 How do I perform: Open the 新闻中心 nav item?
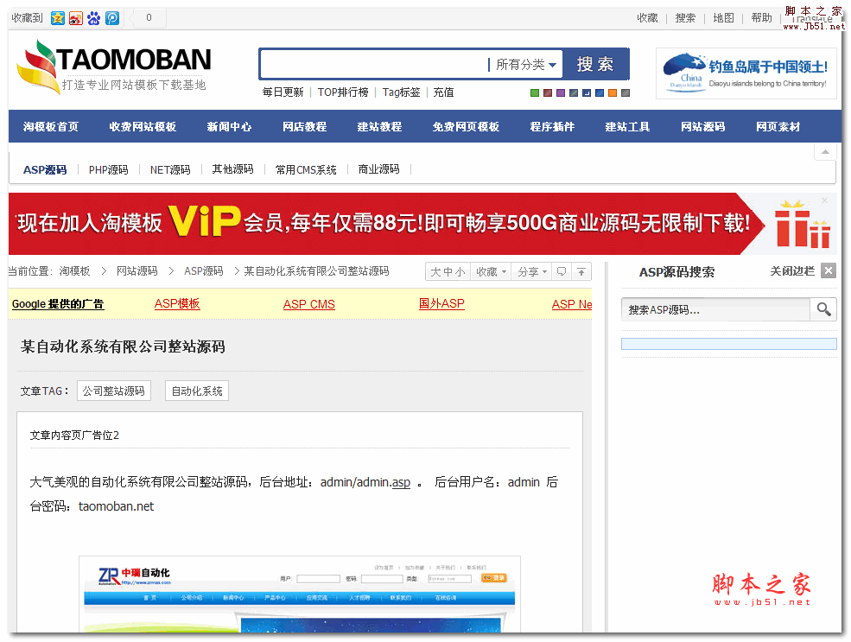click(x=229, y=126)
